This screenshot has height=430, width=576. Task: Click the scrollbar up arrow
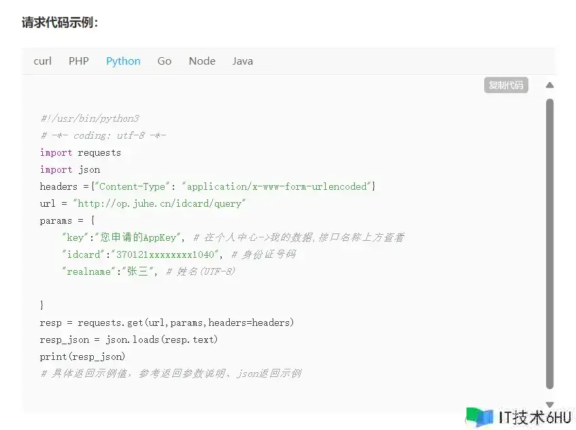[549, 85]
